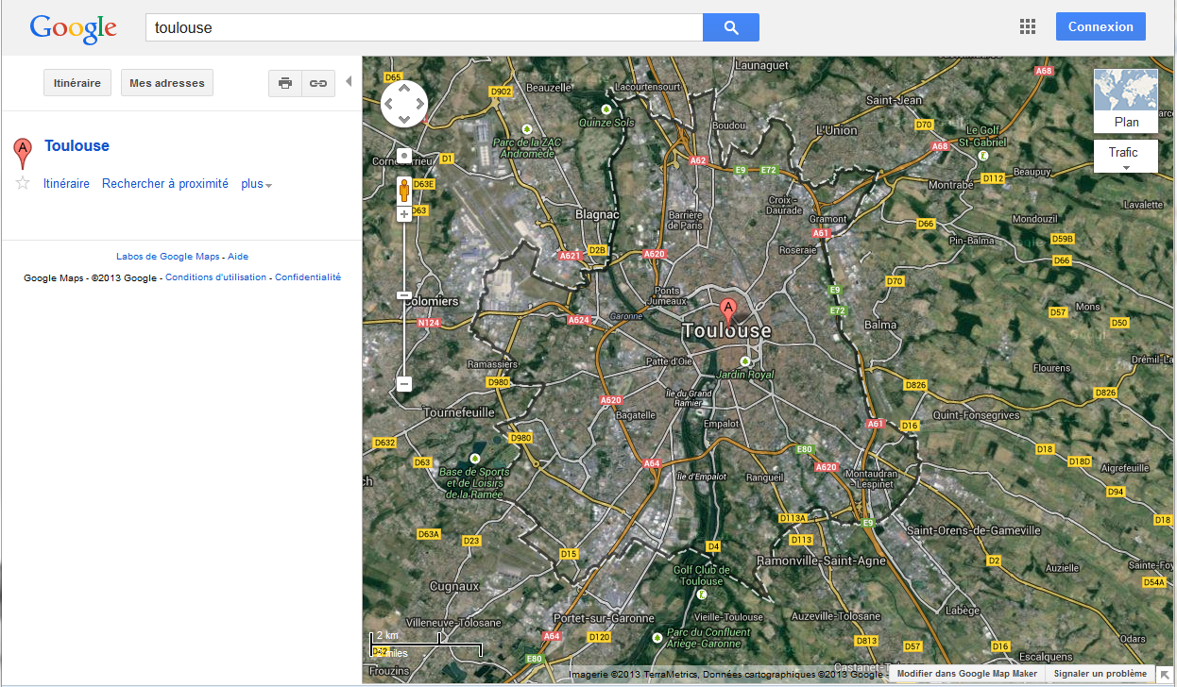The image size is (1177, 687).
Task: Click the zoom slider handle
Action: pyautogui.click(x=404, y=295)
